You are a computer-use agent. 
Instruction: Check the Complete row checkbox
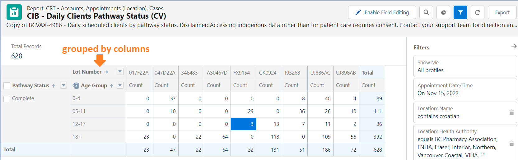(7, 98)
